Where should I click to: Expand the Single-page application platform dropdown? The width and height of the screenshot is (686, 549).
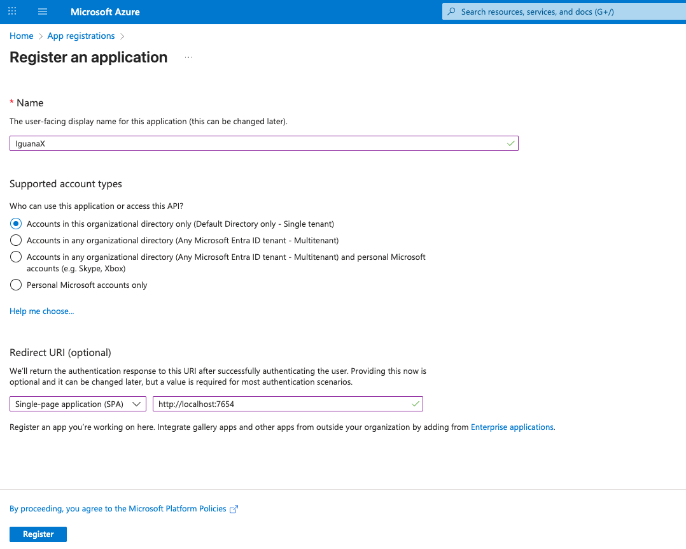78,404
